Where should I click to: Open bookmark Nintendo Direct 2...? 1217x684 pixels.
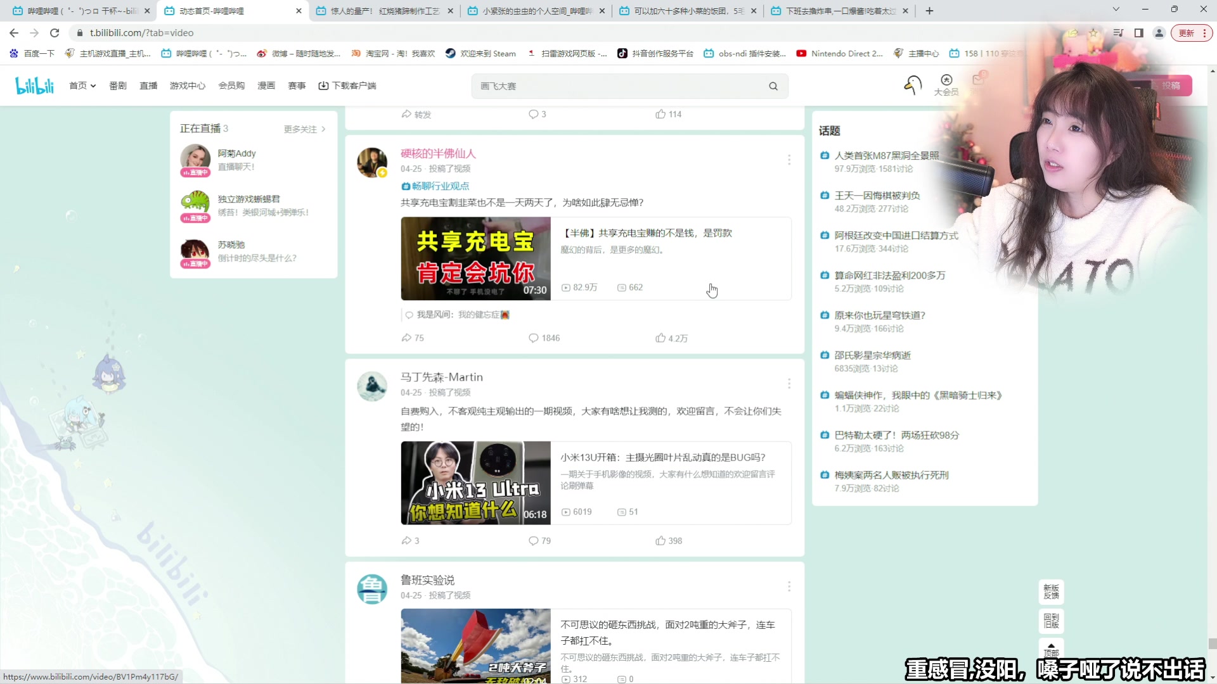point(839,54)
